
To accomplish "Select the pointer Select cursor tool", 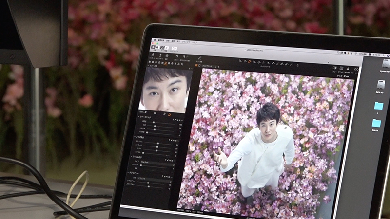I will pyautogui.click(x=240, y=61).
